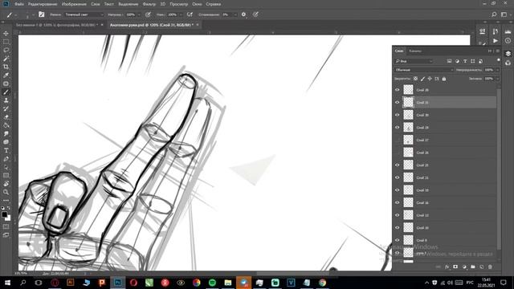Open brush opacity slider dropdown
Viewport: 514px width, 289px height.
(x=139, y=14)
